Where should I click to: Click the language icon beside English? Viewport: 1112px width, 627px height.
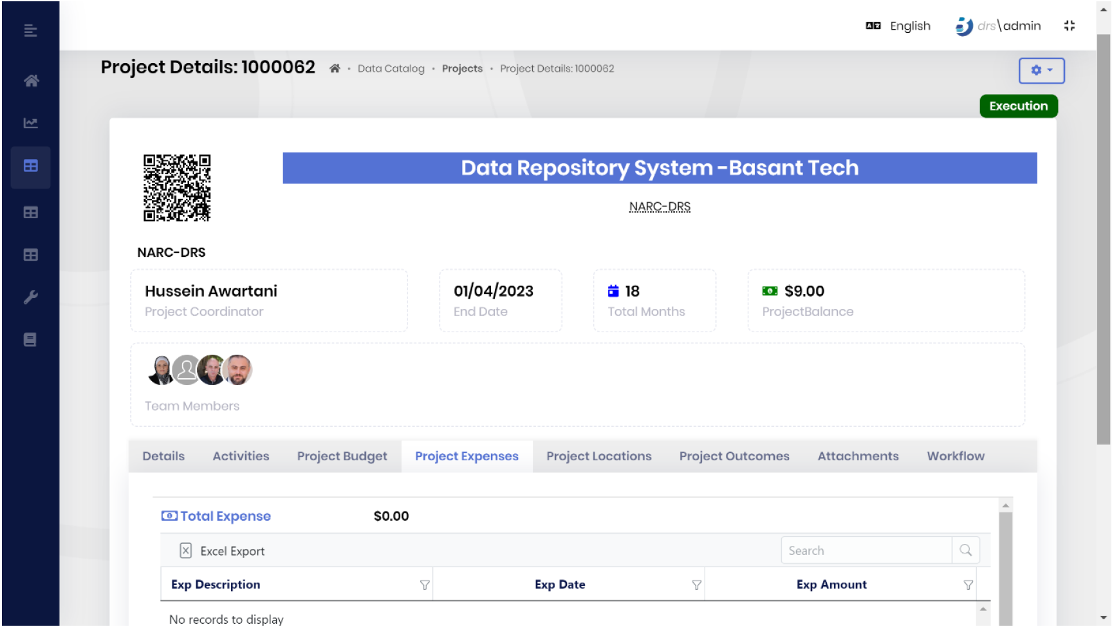[x=873, y=26]
